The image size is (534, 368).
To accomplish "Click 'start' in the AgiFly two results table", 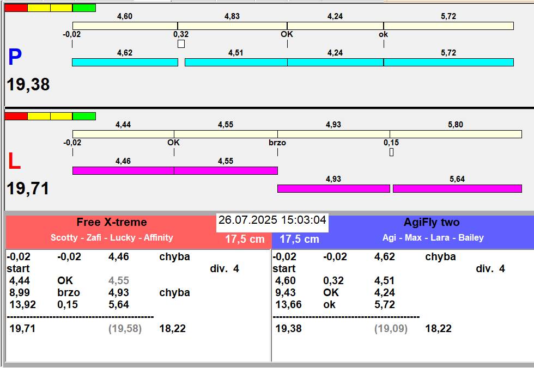I will pos(284,269).
